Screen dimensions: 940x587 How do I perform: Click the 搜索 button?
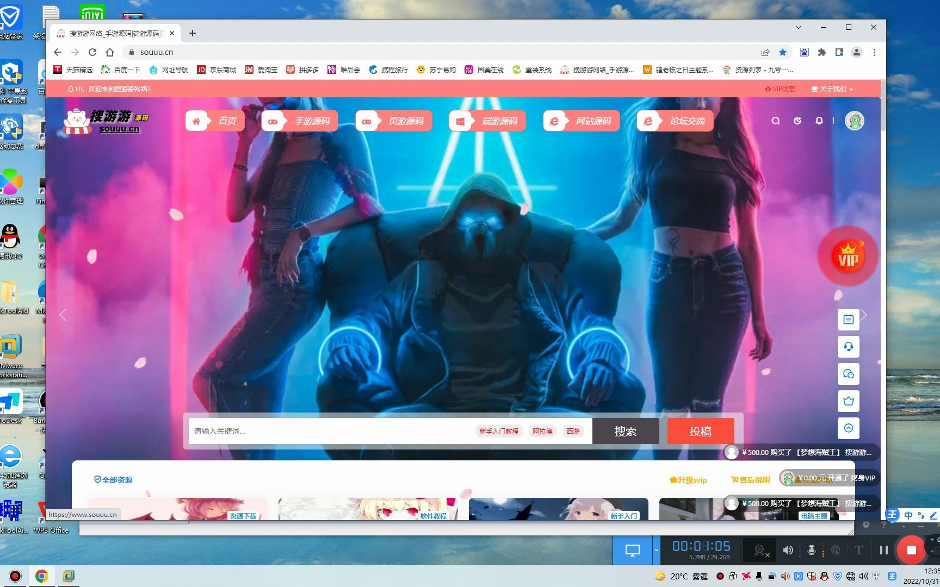coord(626,431)
